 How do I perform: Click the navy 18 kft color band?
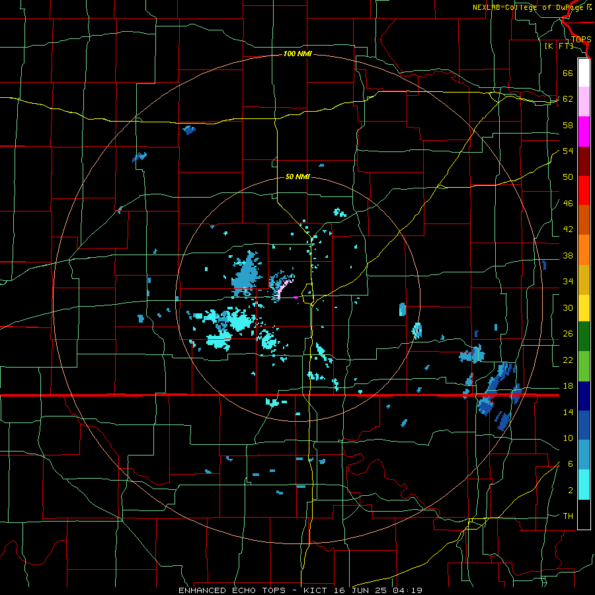click(584, 396)
